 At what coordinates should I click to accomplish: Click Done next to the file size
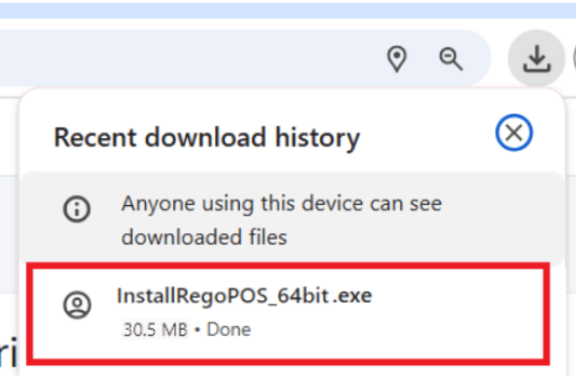(229, 329)
